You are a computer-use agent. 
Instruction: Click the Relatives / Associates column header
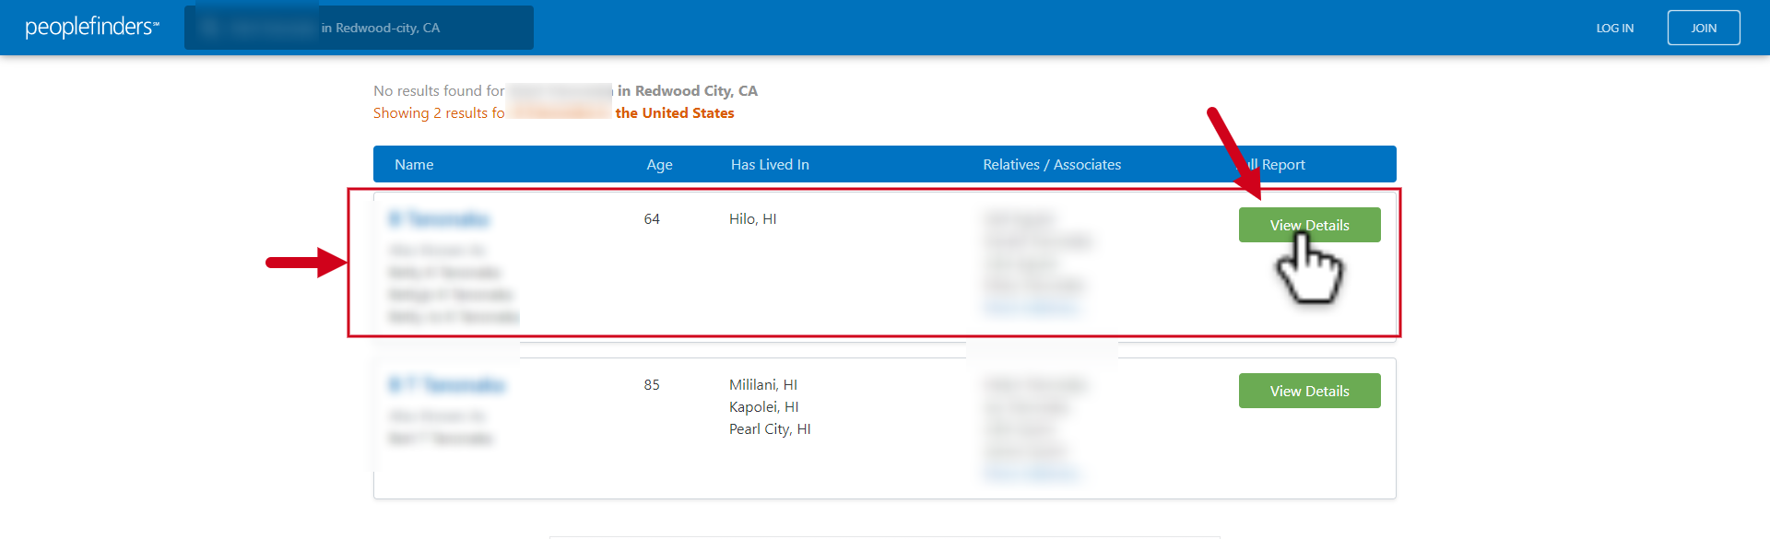pyautogui.click(x=1052, y=164)
